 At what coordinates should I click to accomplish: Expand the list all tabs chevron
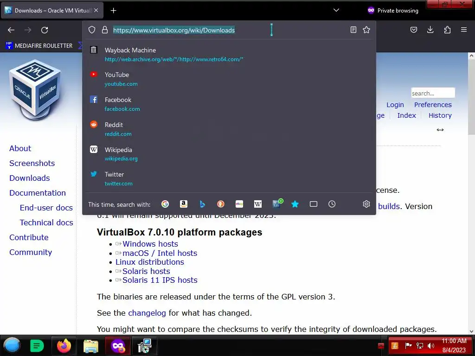click(x=336, y=10)
